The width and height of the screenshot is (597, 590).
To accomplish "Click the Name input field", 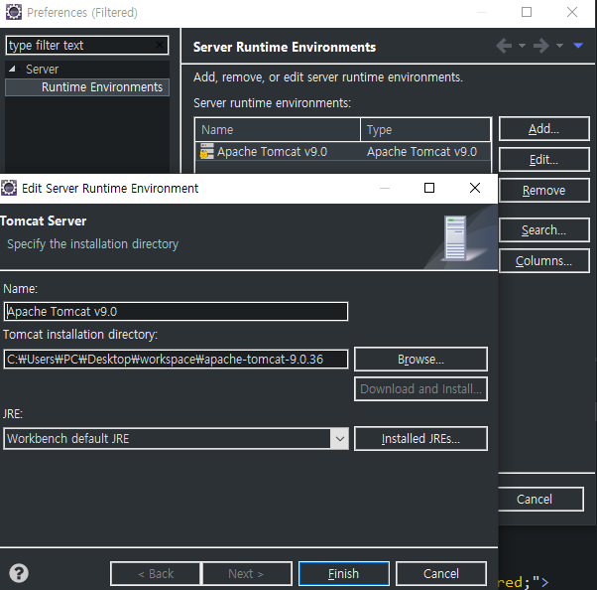I will (176, 311).
